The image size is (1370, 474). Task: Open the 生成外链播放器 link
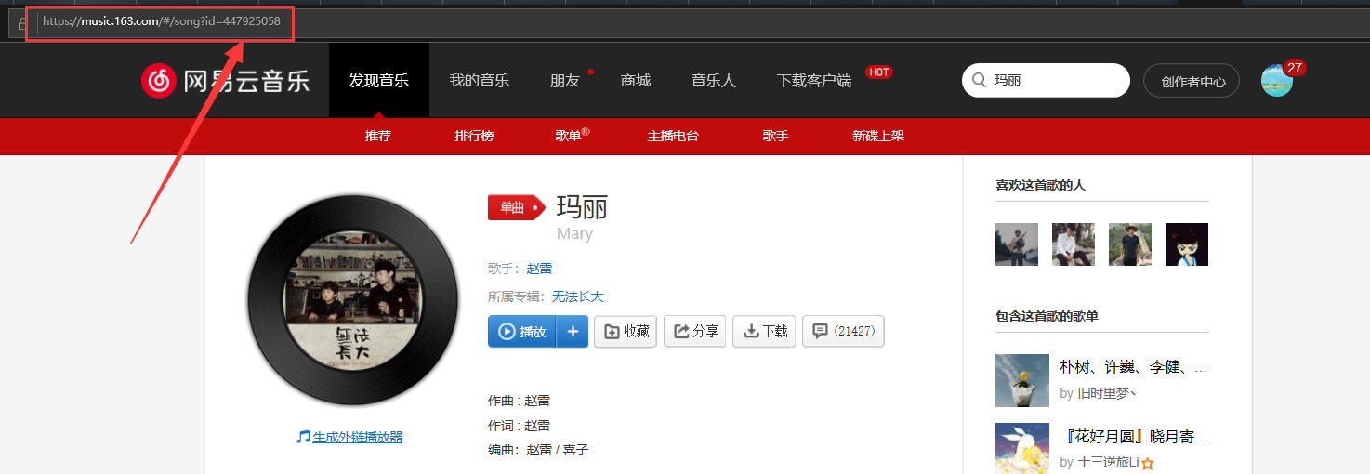358,437
